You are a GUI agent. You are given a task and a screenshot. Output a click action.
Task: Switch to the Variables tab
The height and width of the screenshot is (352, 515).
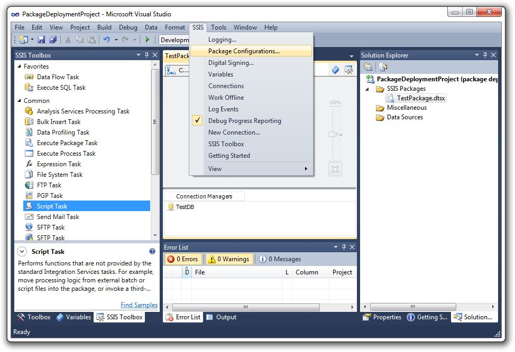click(73, 317)
